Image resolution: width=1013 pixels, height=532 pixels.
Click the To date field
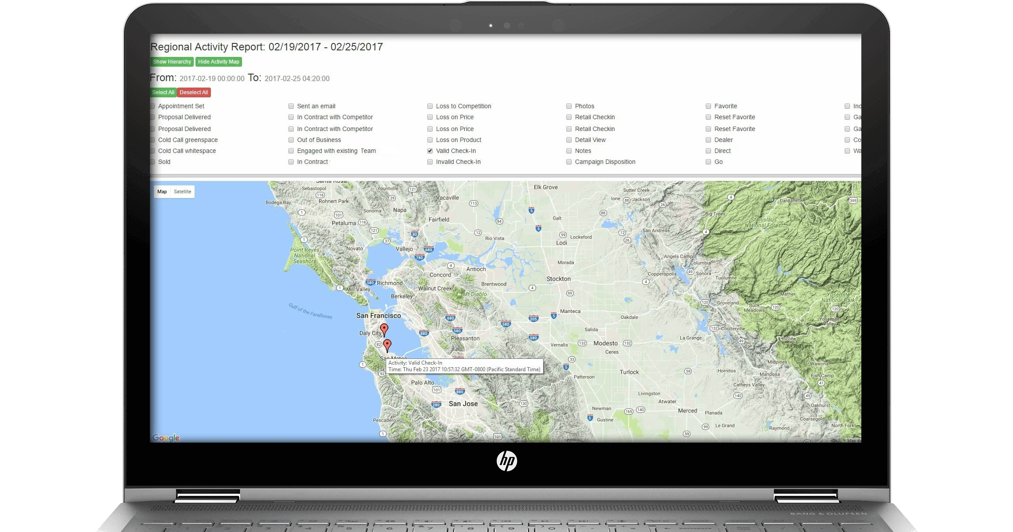(x=297, y=79)
